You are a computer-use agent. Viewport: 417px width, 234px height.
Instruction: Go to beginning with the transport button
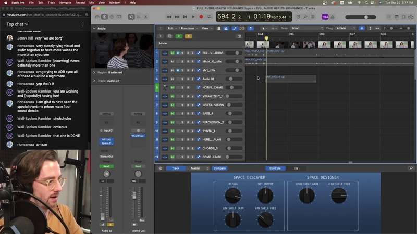click(x=185, y=17)
